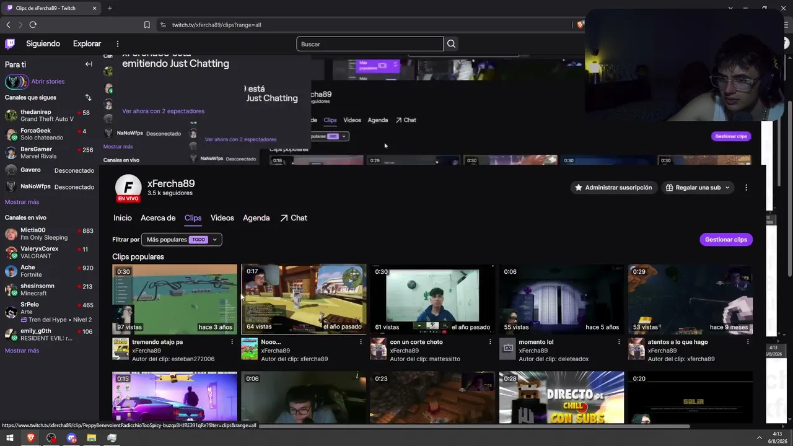Switch to the Acerca de tab

pyautogui.click(x=158, y=218)
